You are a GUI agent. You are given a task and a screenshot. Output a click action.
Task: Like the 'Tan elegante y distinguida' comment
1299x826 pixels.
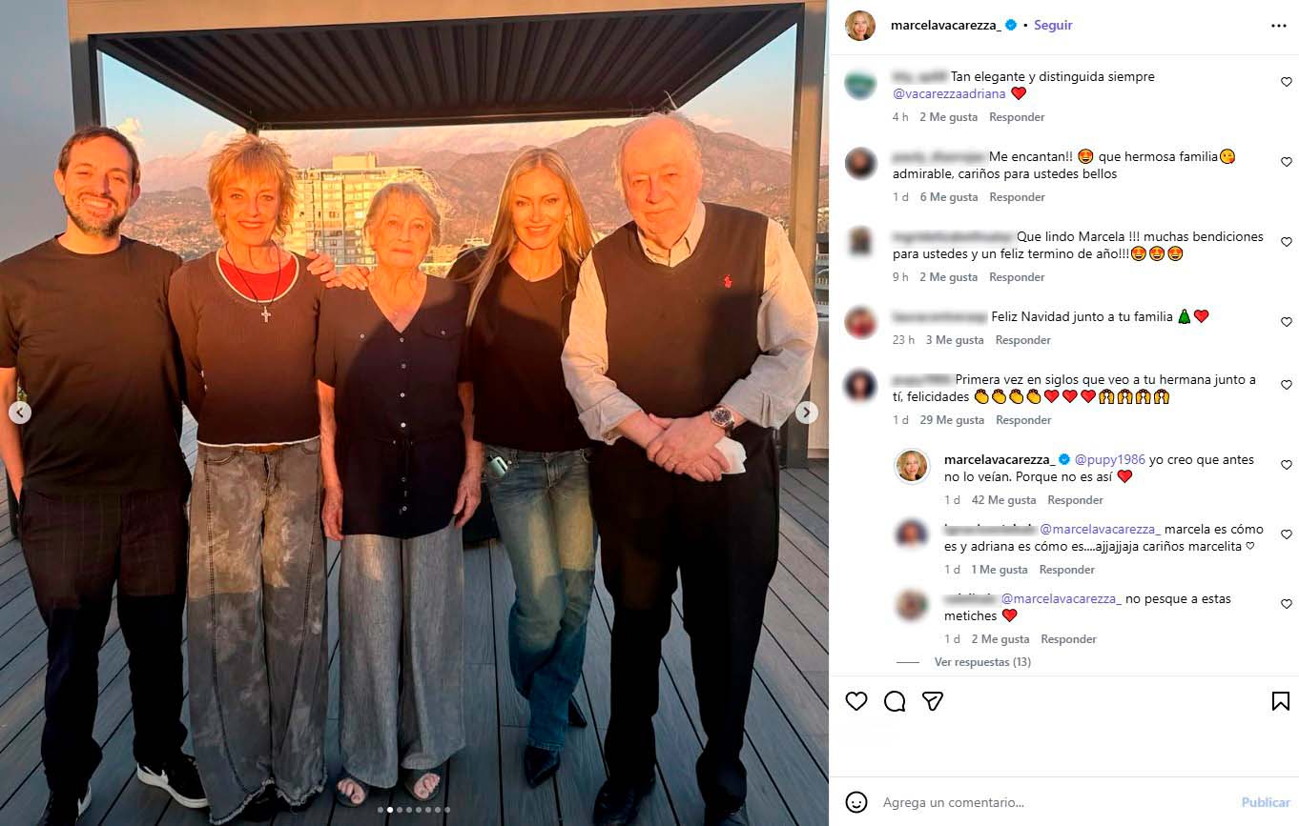tap(1286, 82)
